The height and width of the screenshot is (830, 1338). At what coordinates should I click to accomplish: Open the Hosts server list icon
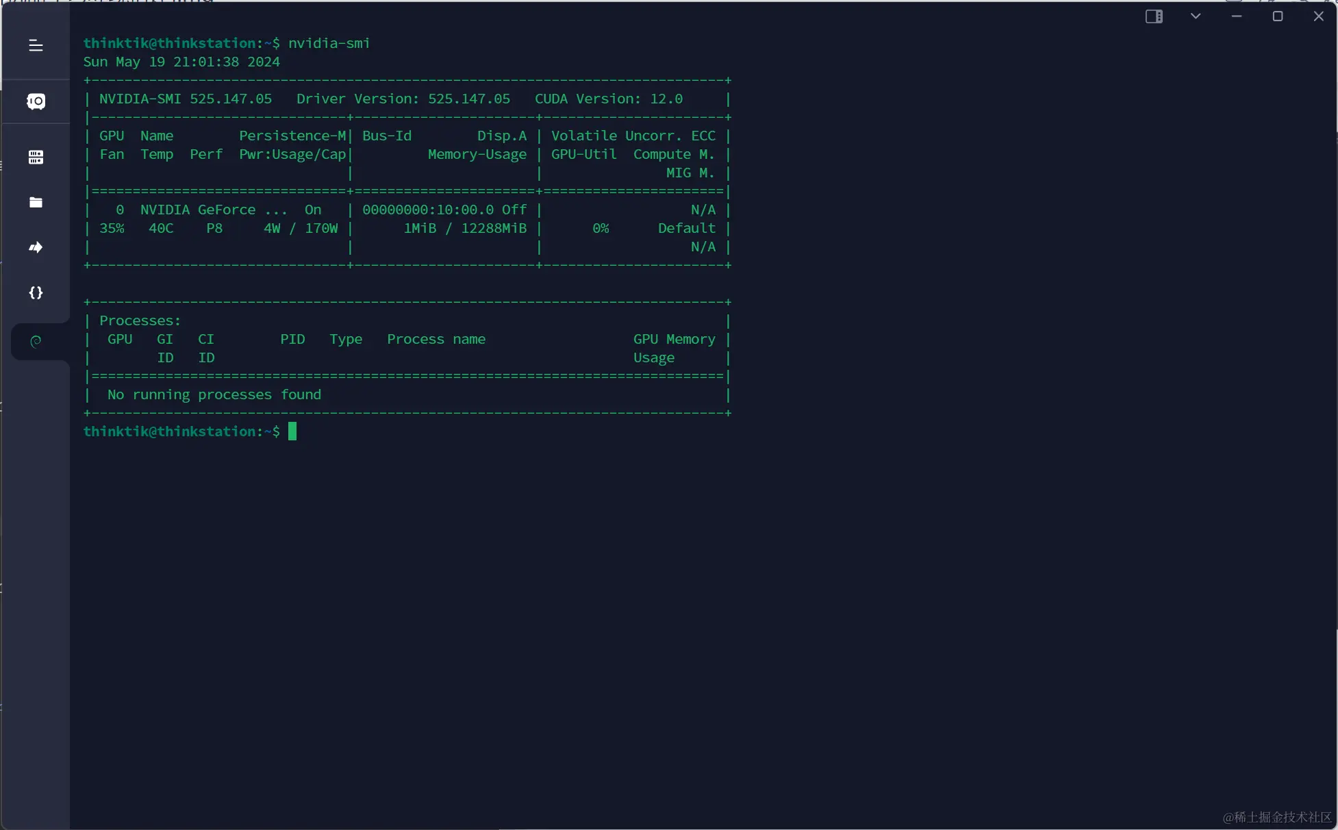tap(36, 157)
